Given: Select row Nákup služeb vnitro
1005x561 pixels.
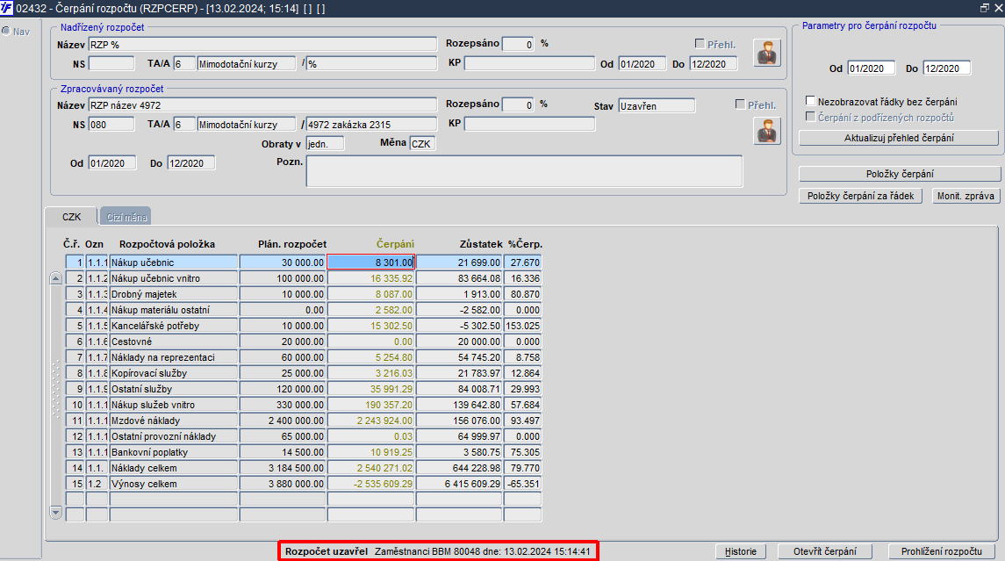Looking at the screenshot, I should pyautogui.click(x=174, y=405).
